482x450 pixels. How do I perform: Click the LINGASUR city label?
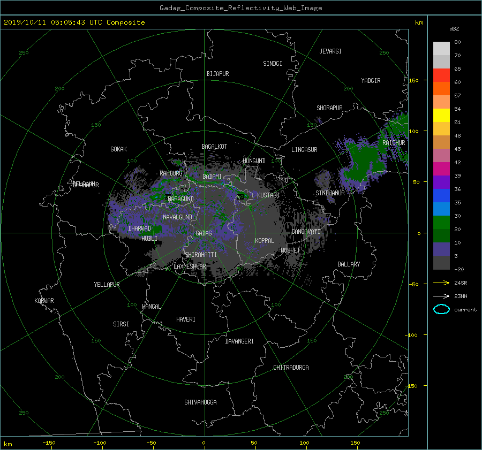[304, 150]
